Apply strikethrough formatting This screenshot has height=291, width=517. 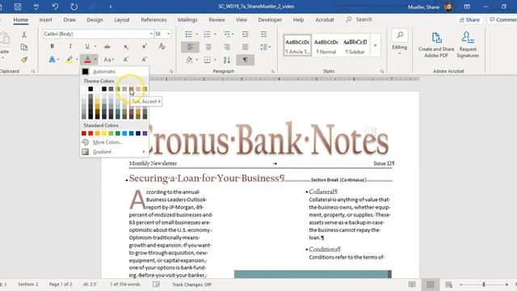107,47
